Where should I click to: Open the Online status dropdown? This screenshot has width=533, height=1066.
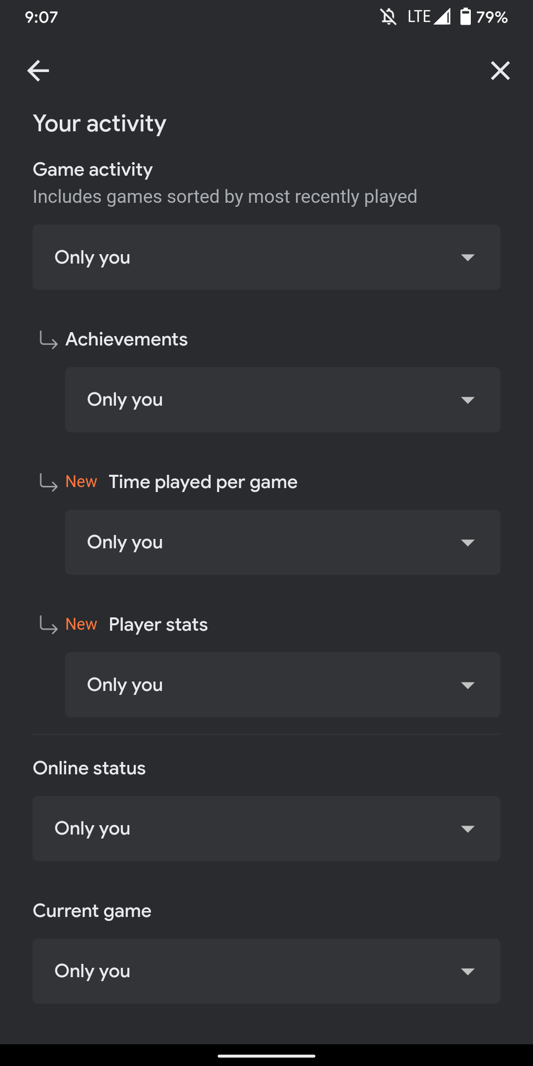click(x=266, y=828)
